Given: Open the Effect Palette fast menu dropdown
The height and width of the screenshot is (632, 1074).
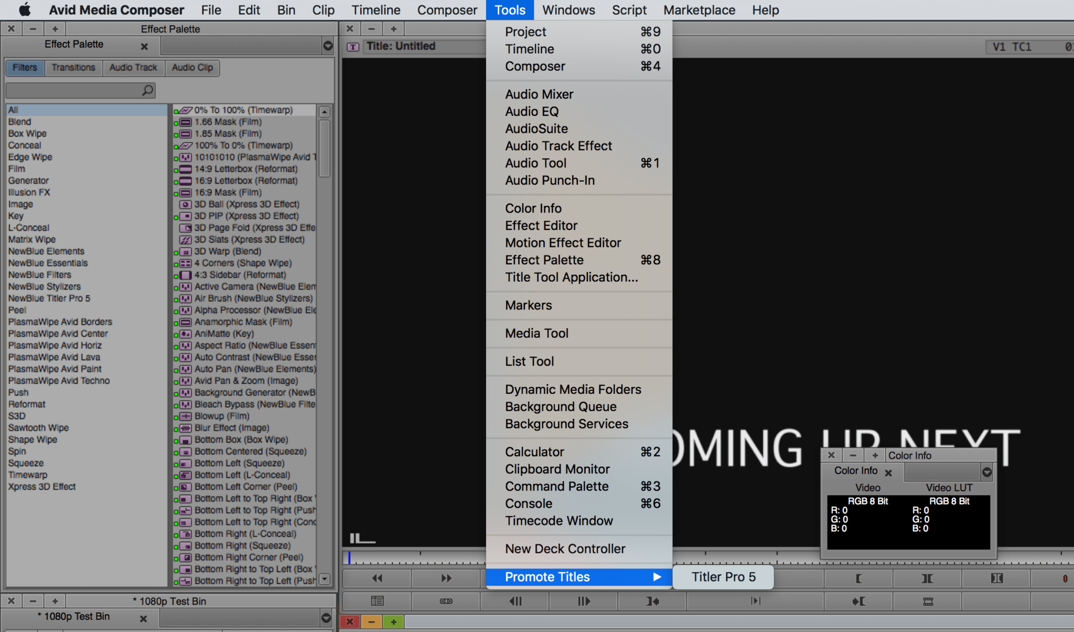Looking at the screenshot, I should pyautogui.click(x=328, y=46).
